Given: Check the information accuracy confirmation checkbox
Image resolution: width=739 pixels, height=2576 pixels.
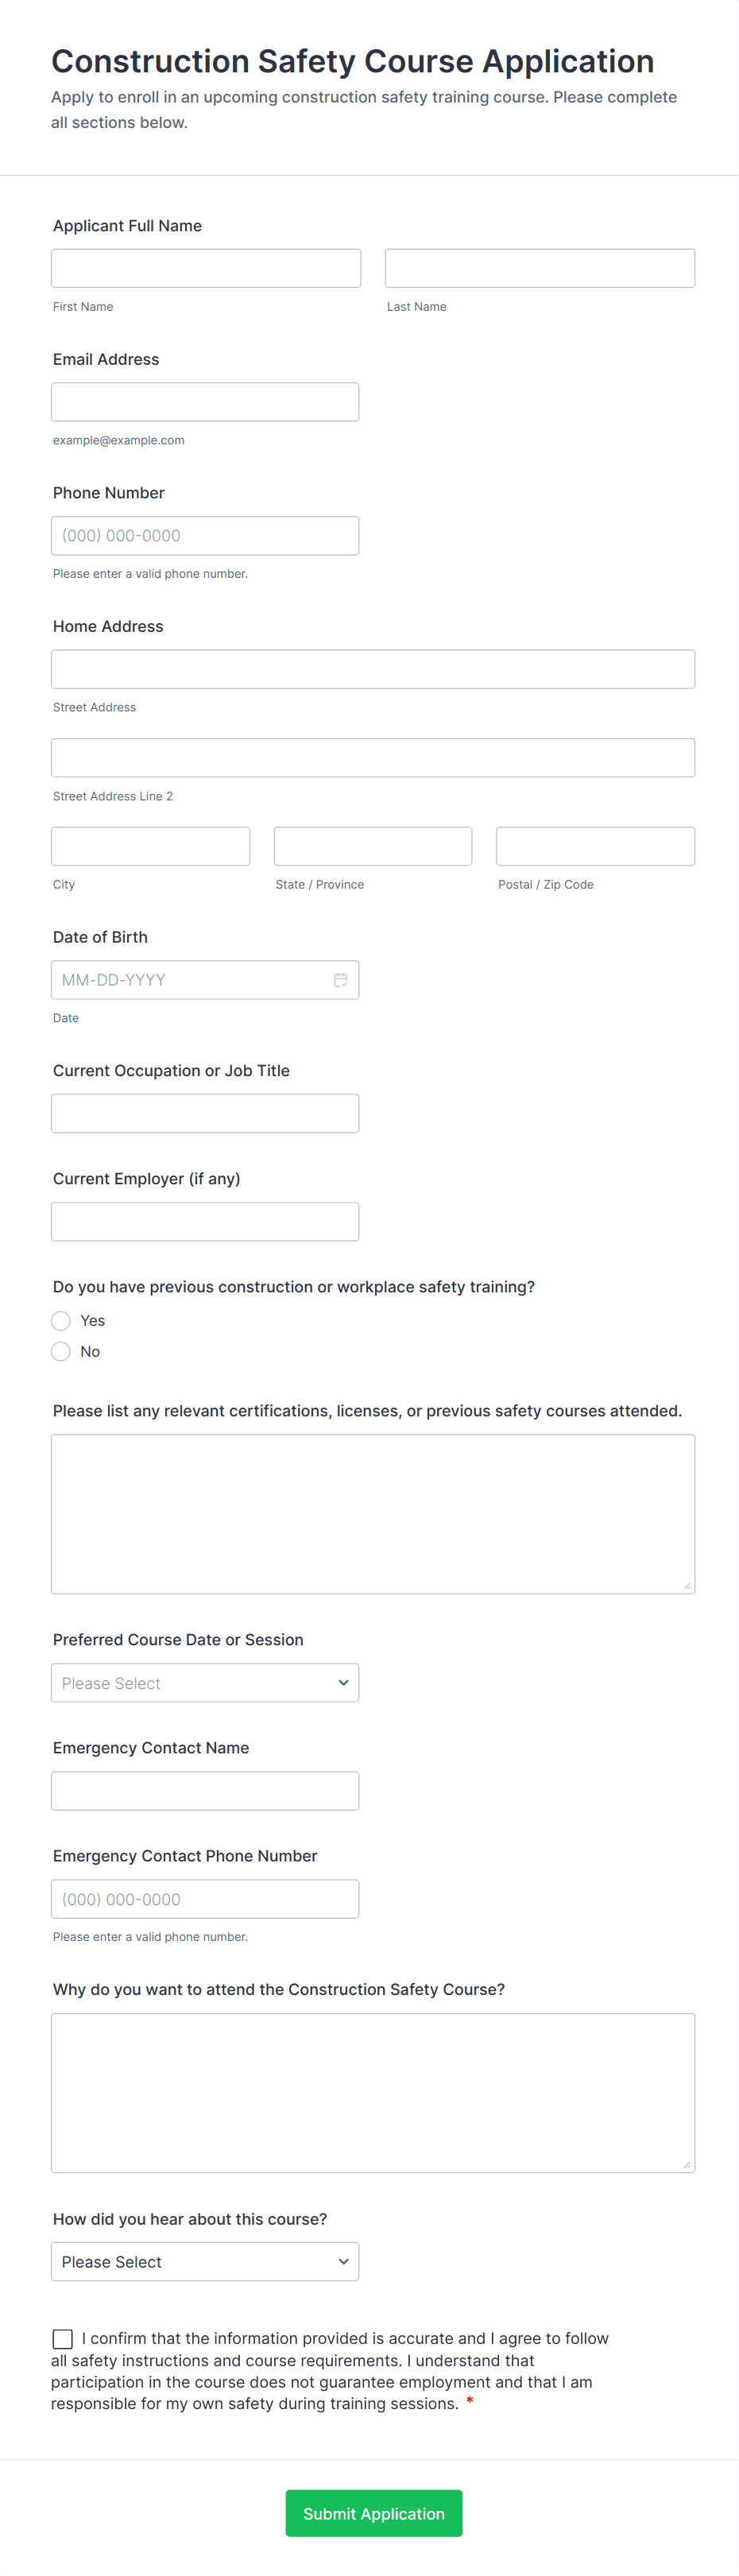Looking at the screenshot, I should 62,2338.
